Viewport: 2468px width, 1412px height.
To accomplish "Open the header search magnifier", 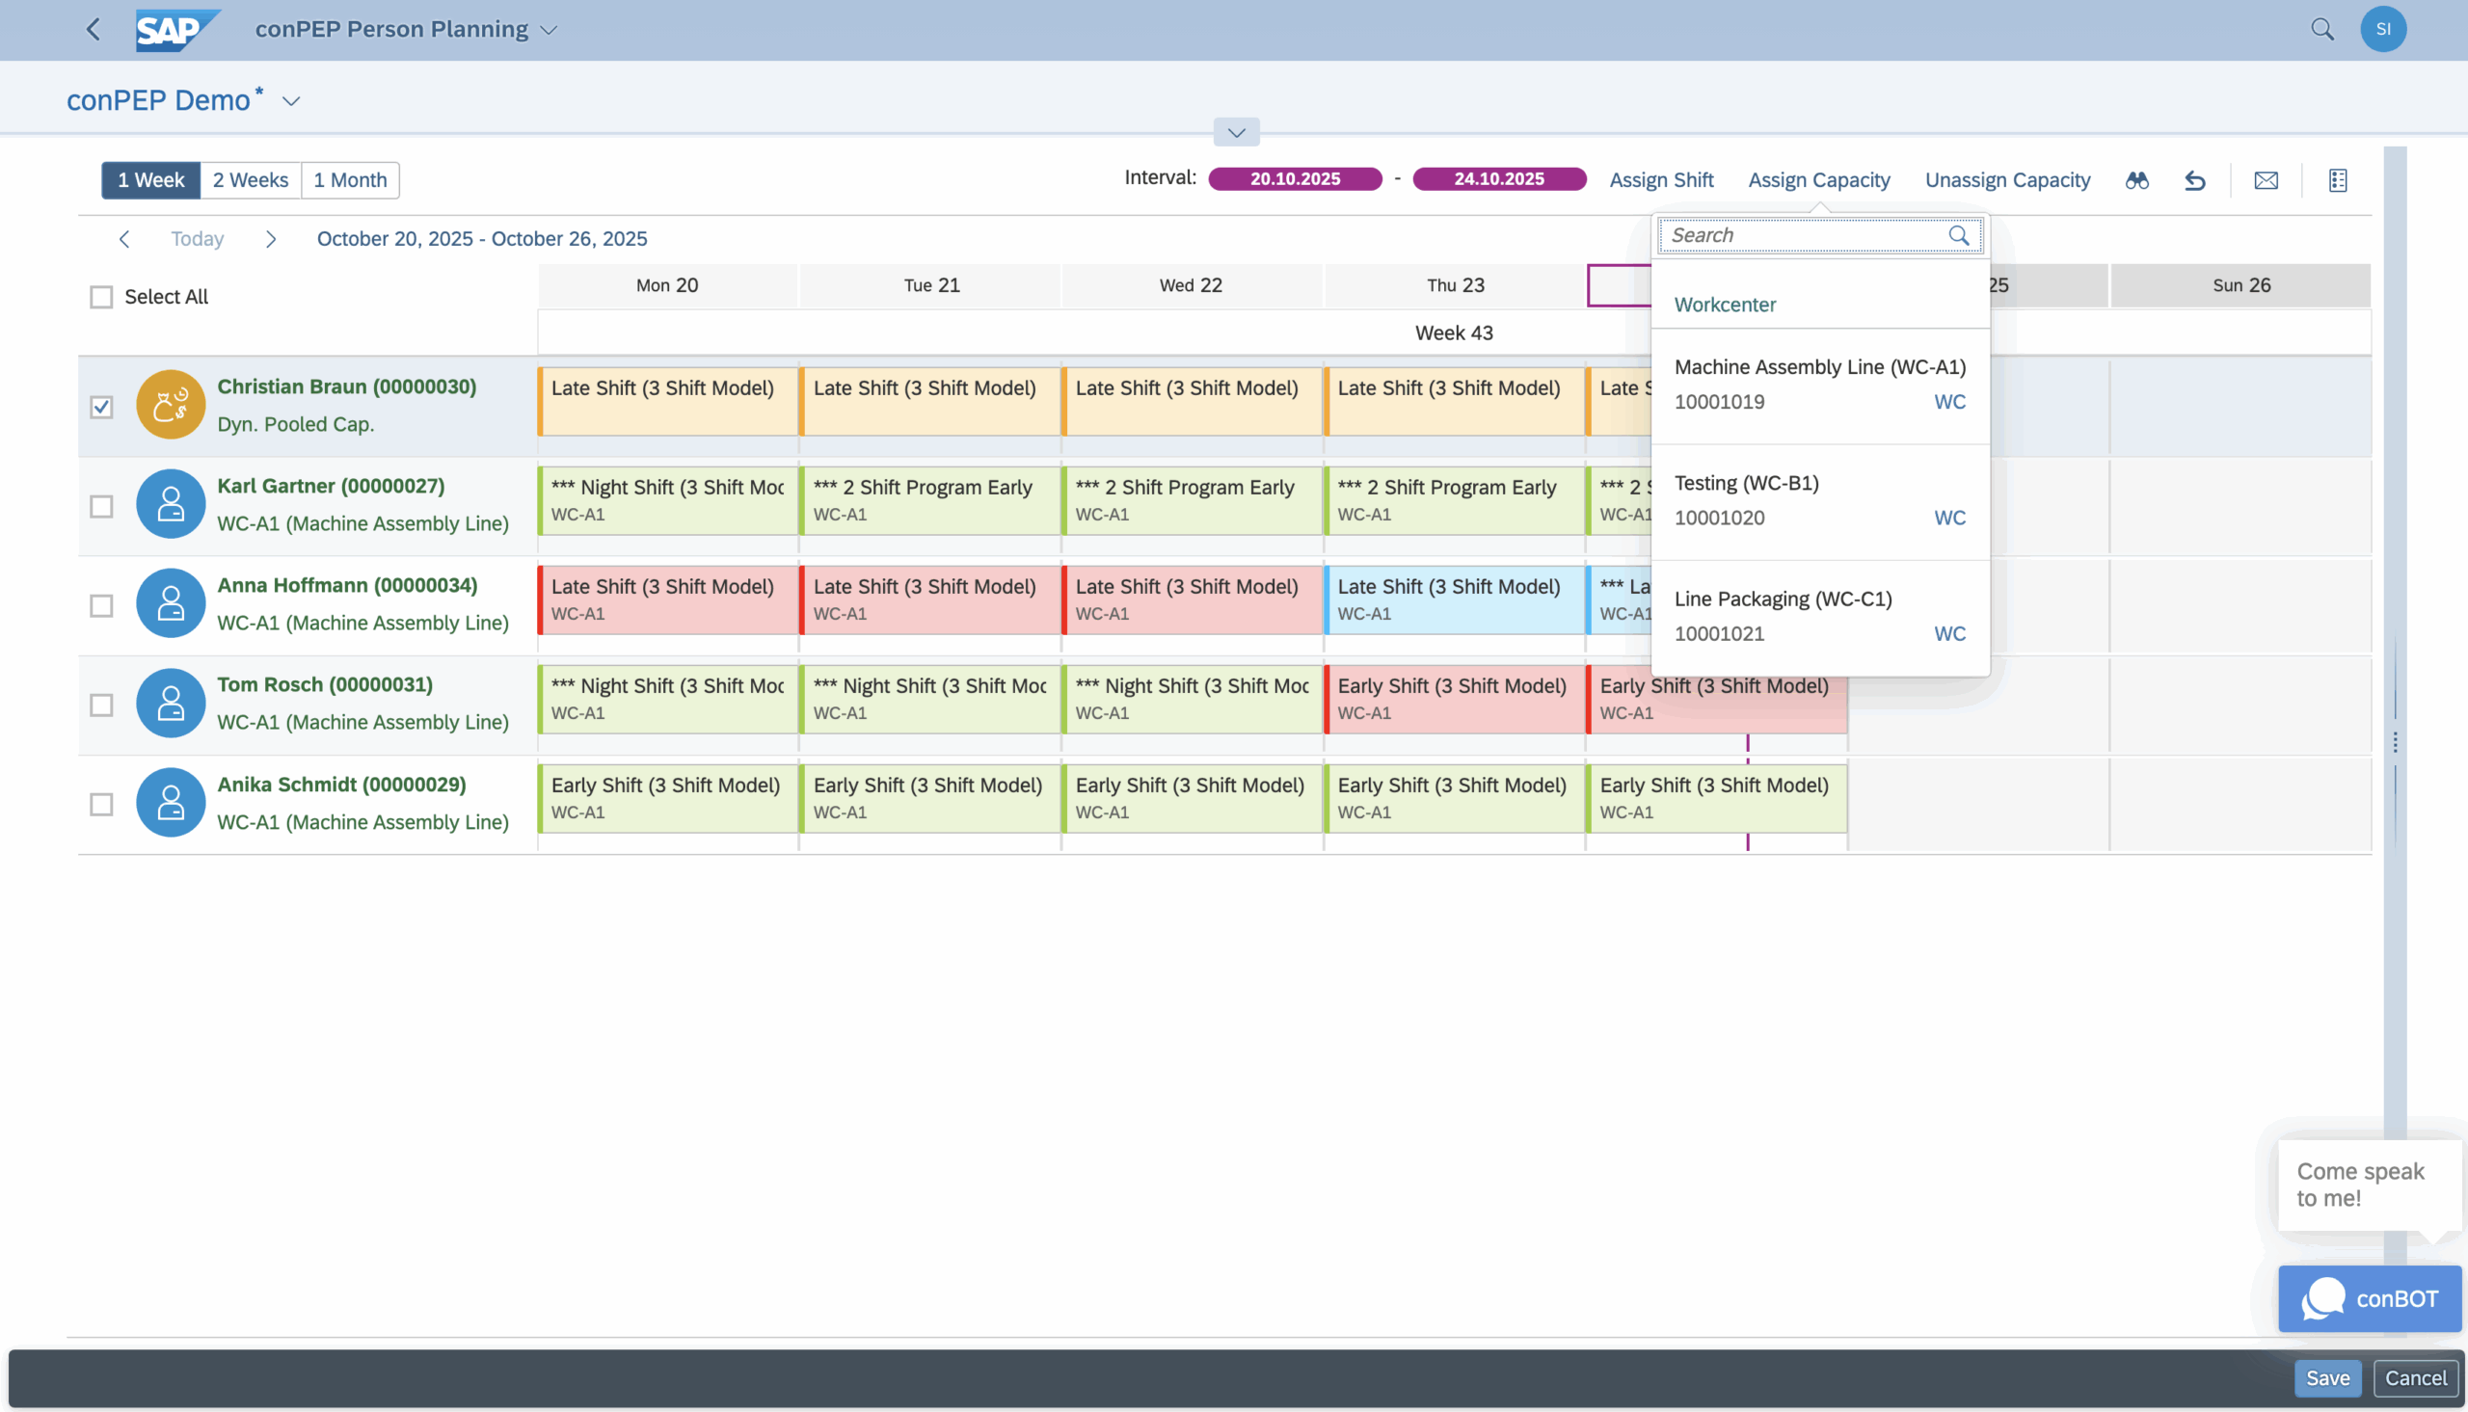I will point(2321,29).
